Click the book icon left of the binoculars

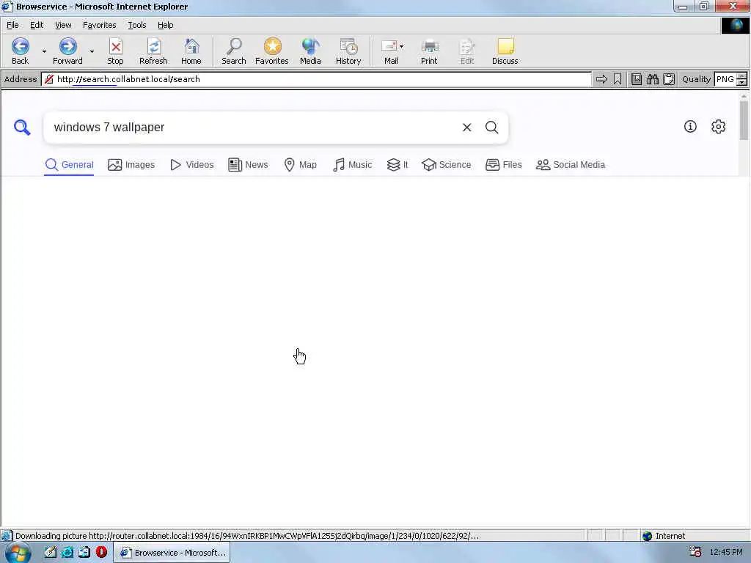click(x=637, y=79)
